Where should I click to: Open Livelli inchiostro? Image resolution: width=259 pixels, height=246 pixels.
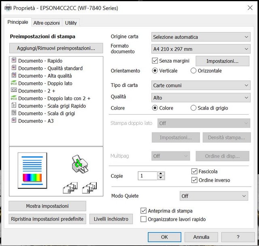coord(111,219)
